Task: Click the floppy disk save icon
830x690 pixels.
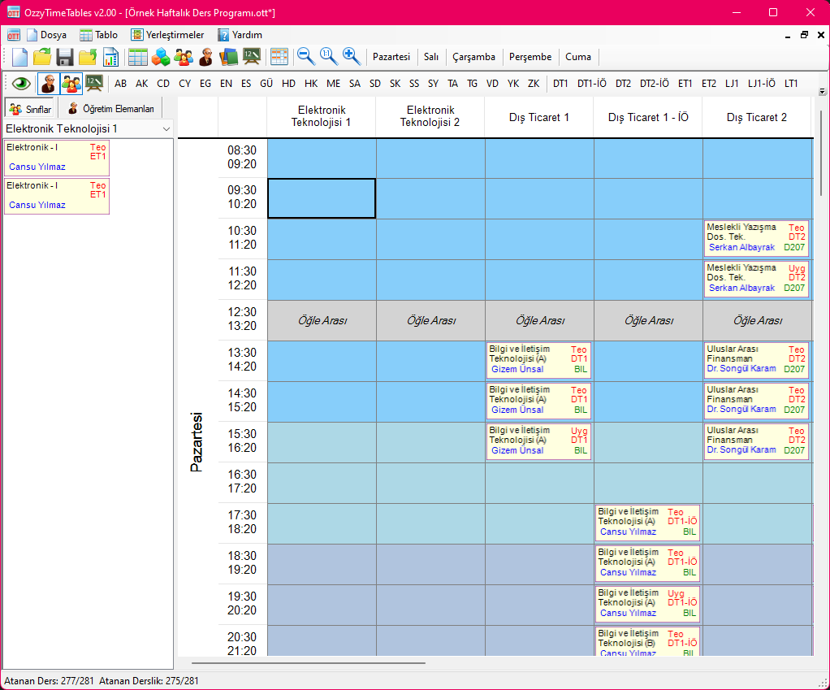Action: [x=65, y=57]
